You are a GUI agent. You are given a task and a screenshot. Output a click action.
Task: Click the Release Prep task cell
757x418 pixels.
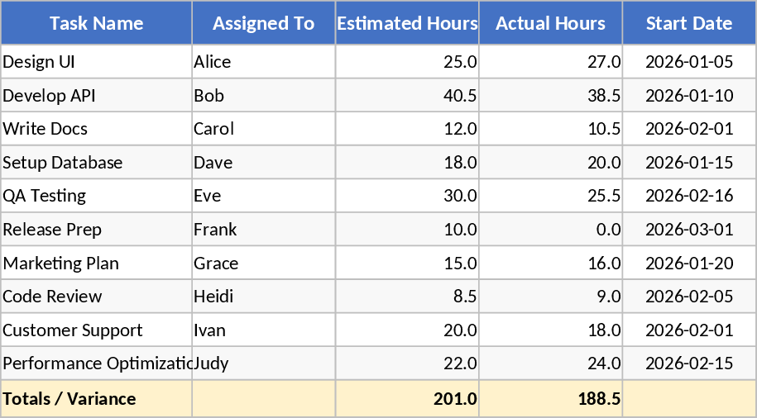(96, 230)
